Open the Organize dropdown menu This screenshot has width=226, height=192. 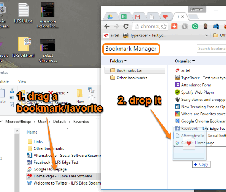pos(185,61)
